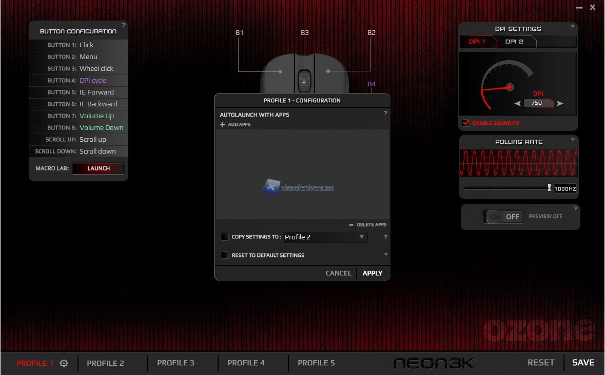Open help for Button Configuration panel
Screen dimensions: 605x375
click(124, 25)
